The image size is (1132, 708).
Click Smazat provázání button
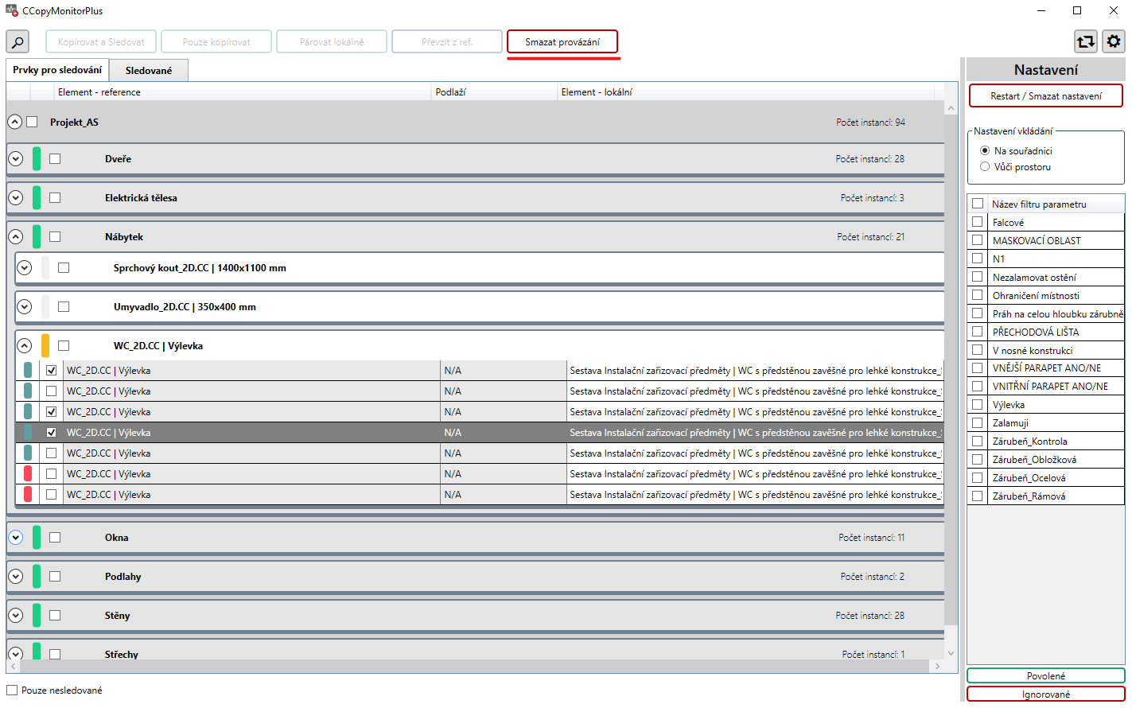click(x=562, y=41)
